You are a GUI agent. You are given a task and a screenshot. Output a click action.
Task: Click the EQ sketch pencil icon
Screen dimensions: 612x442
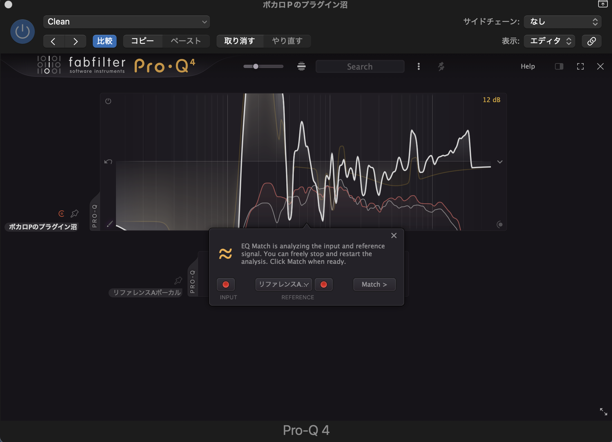click(110, 224)
